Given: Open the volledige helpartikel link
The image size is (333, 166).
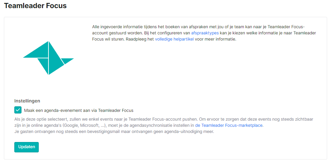Looking at the screenshot, I should point(174,39).
